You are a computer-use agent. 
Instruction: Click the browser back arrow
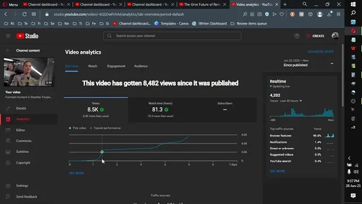tap(6, 14)
